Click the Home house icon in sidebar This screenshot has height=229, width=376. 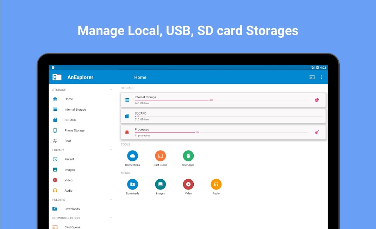click(x=55, y=99)
